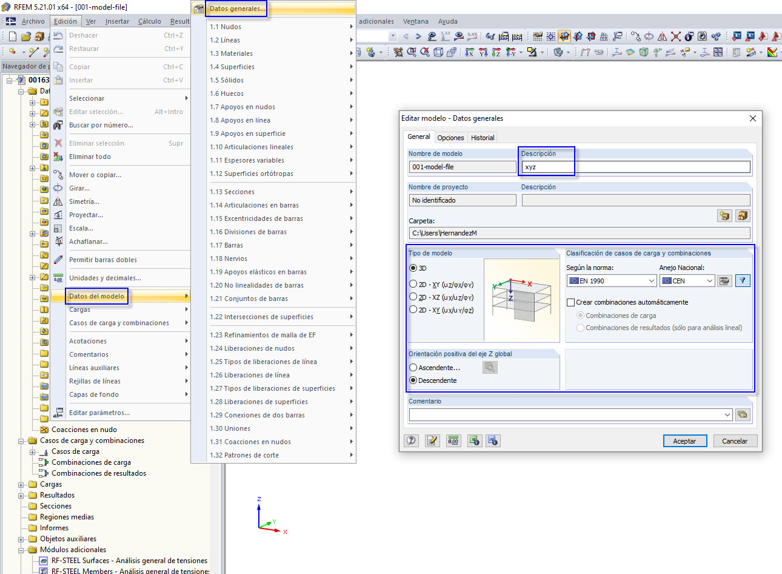Open the Comentario dropdown list
Viewport: 782px width, 574px height.
click(x=727, y=415)
